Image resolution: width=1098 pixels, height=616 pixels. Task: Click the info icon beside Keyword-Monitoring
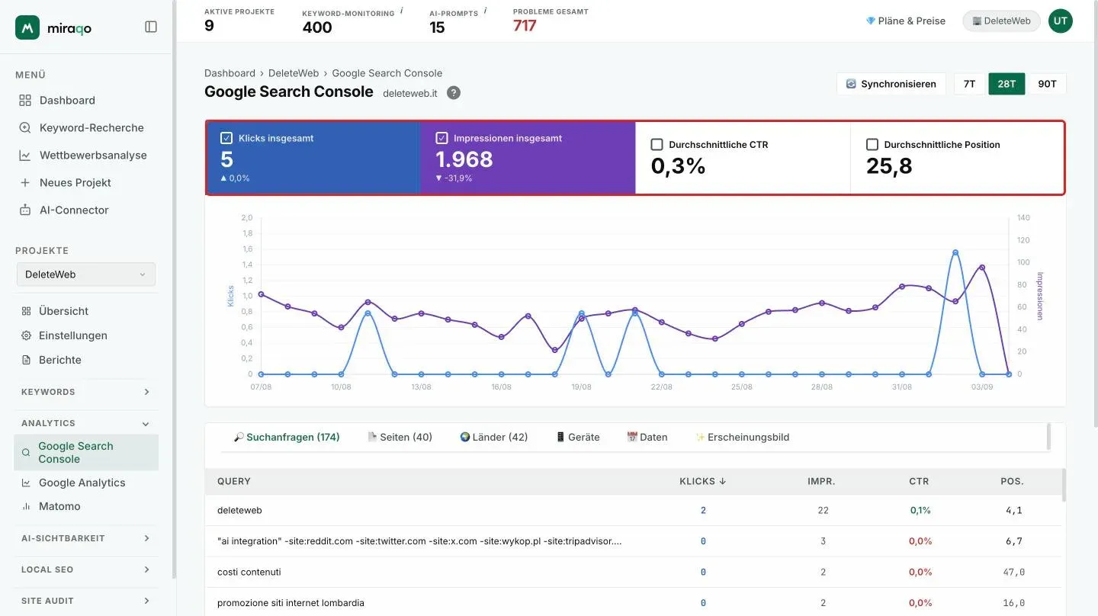(402, 11)
